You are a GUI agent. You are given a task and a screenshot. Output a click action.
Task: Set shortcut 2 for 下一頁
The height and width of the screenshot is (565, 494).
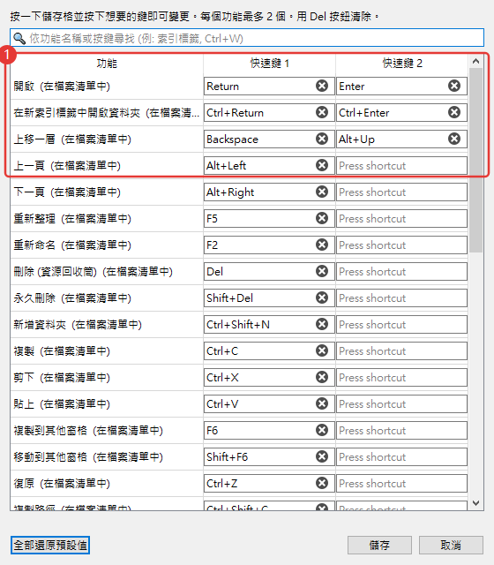coord(401,192)
